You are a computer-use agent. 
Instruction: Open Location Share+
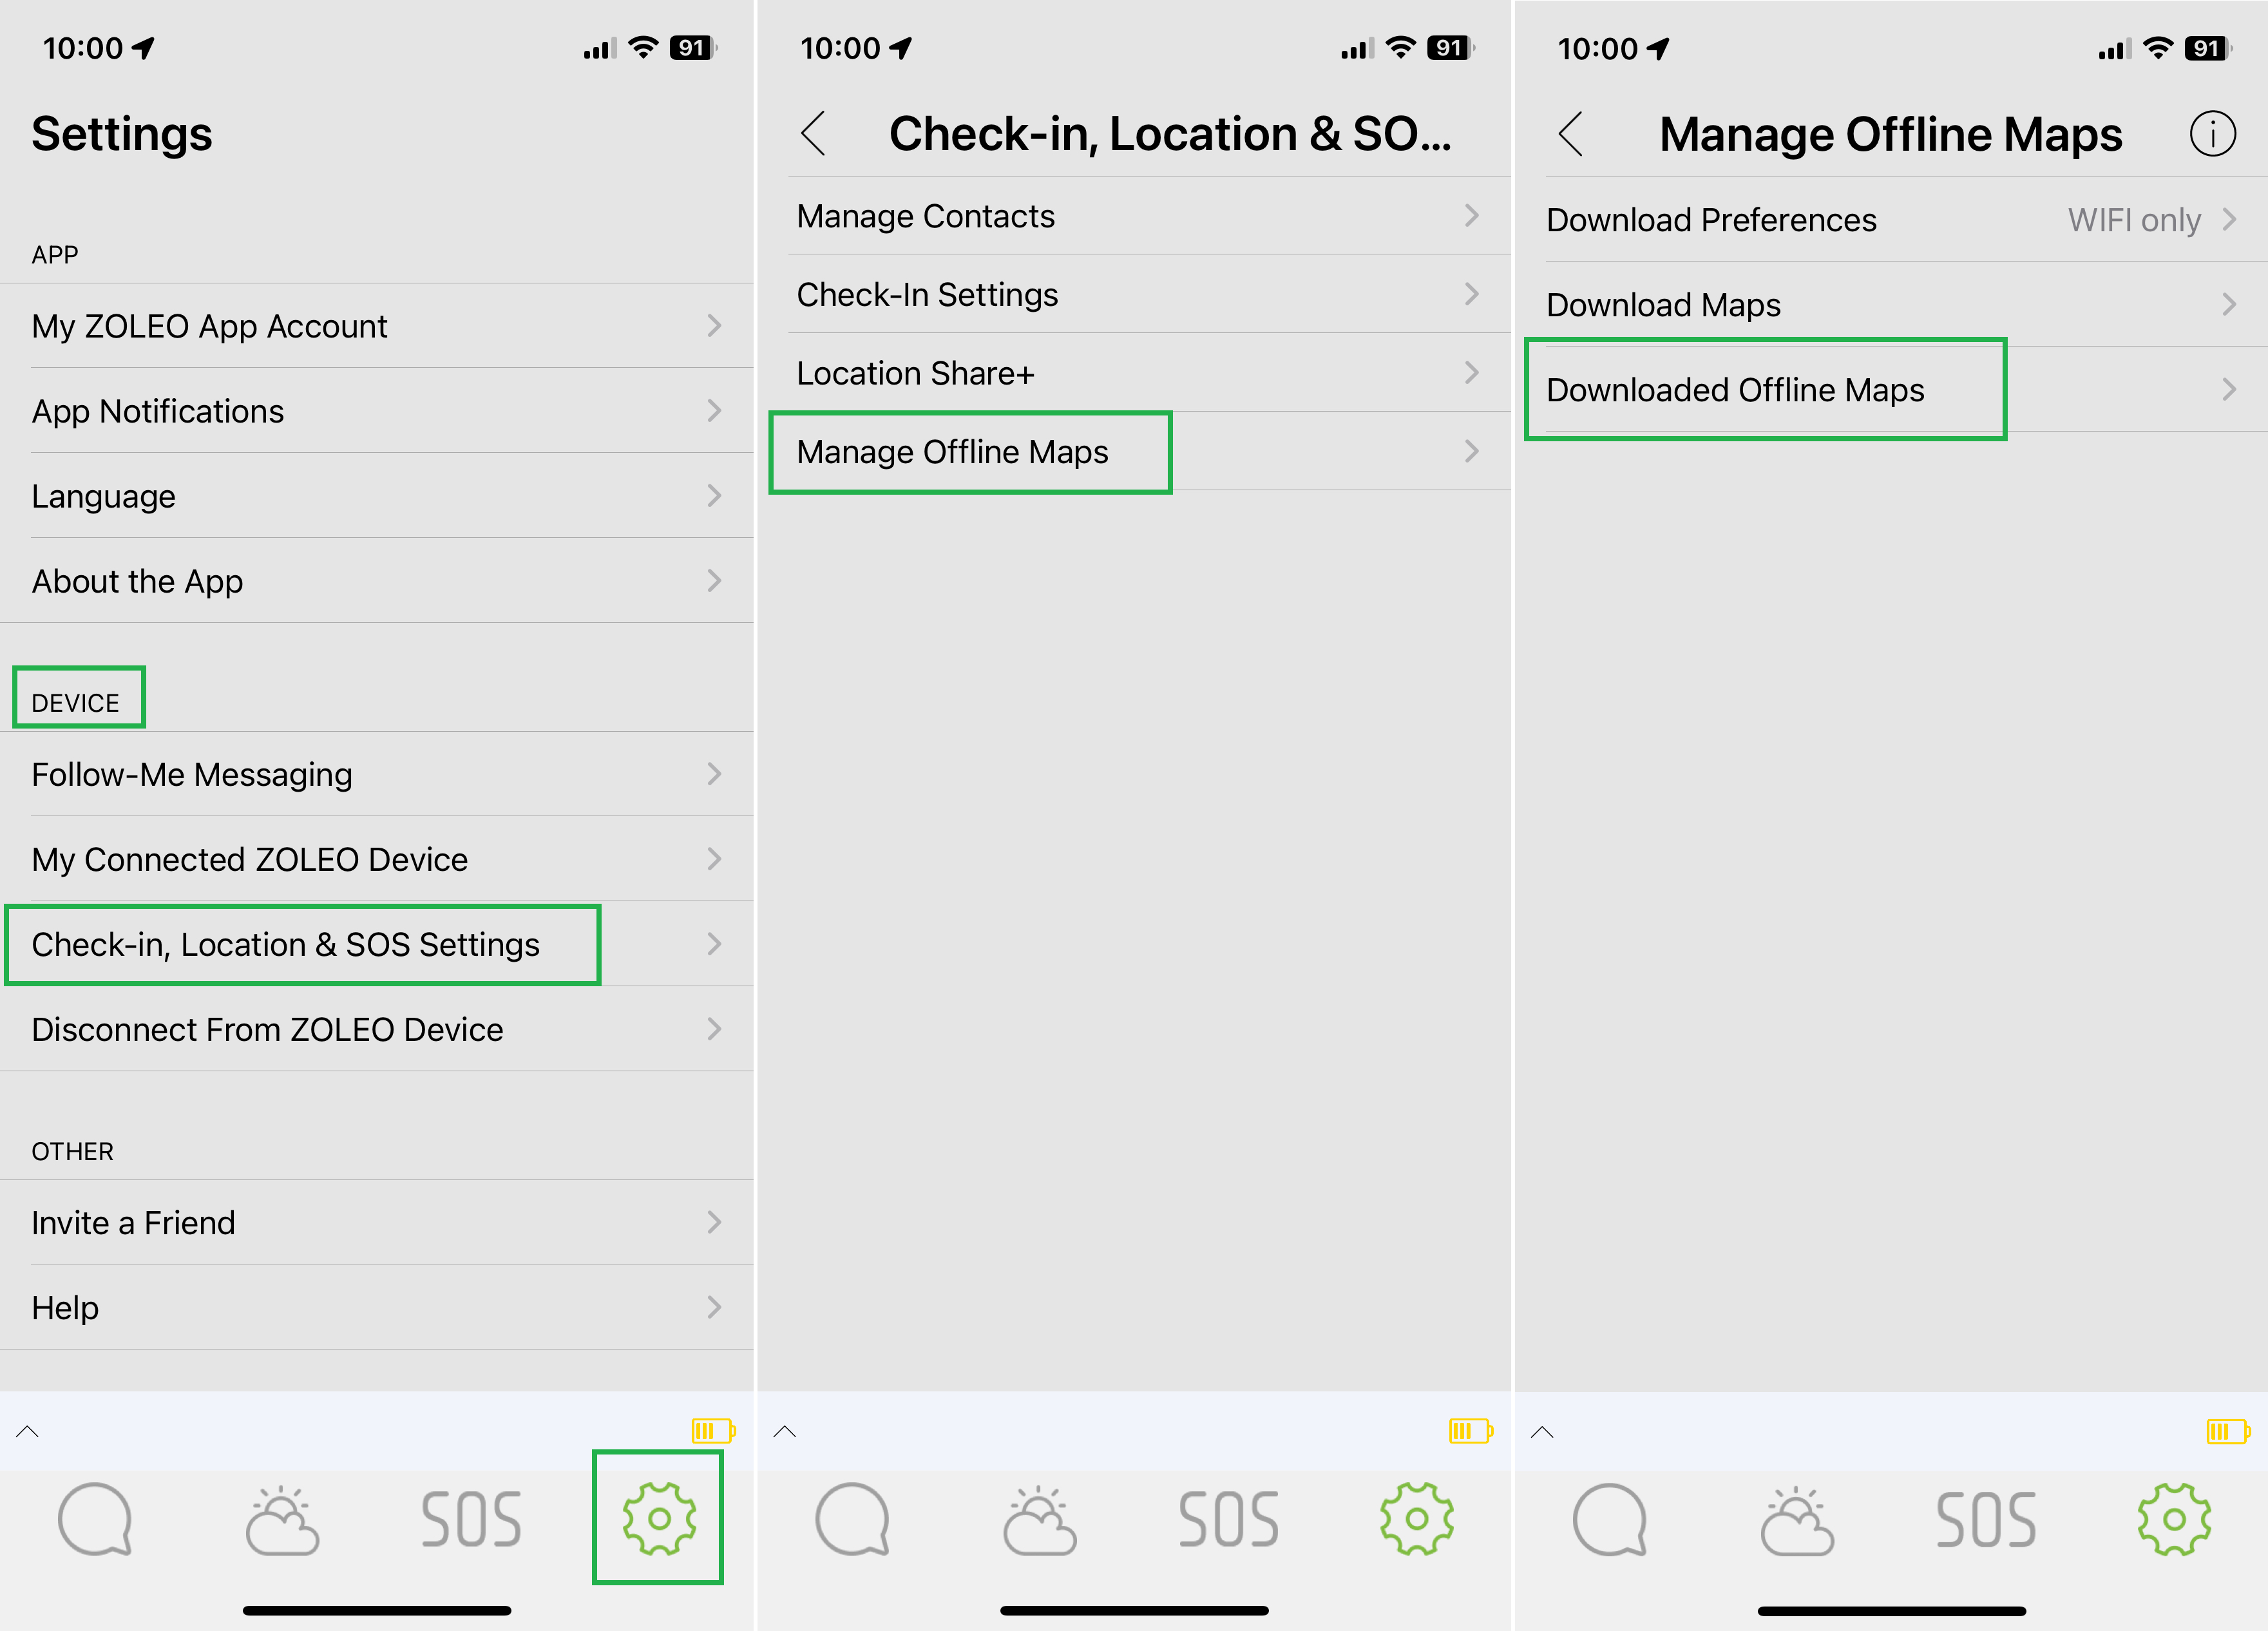point(1135,373)
